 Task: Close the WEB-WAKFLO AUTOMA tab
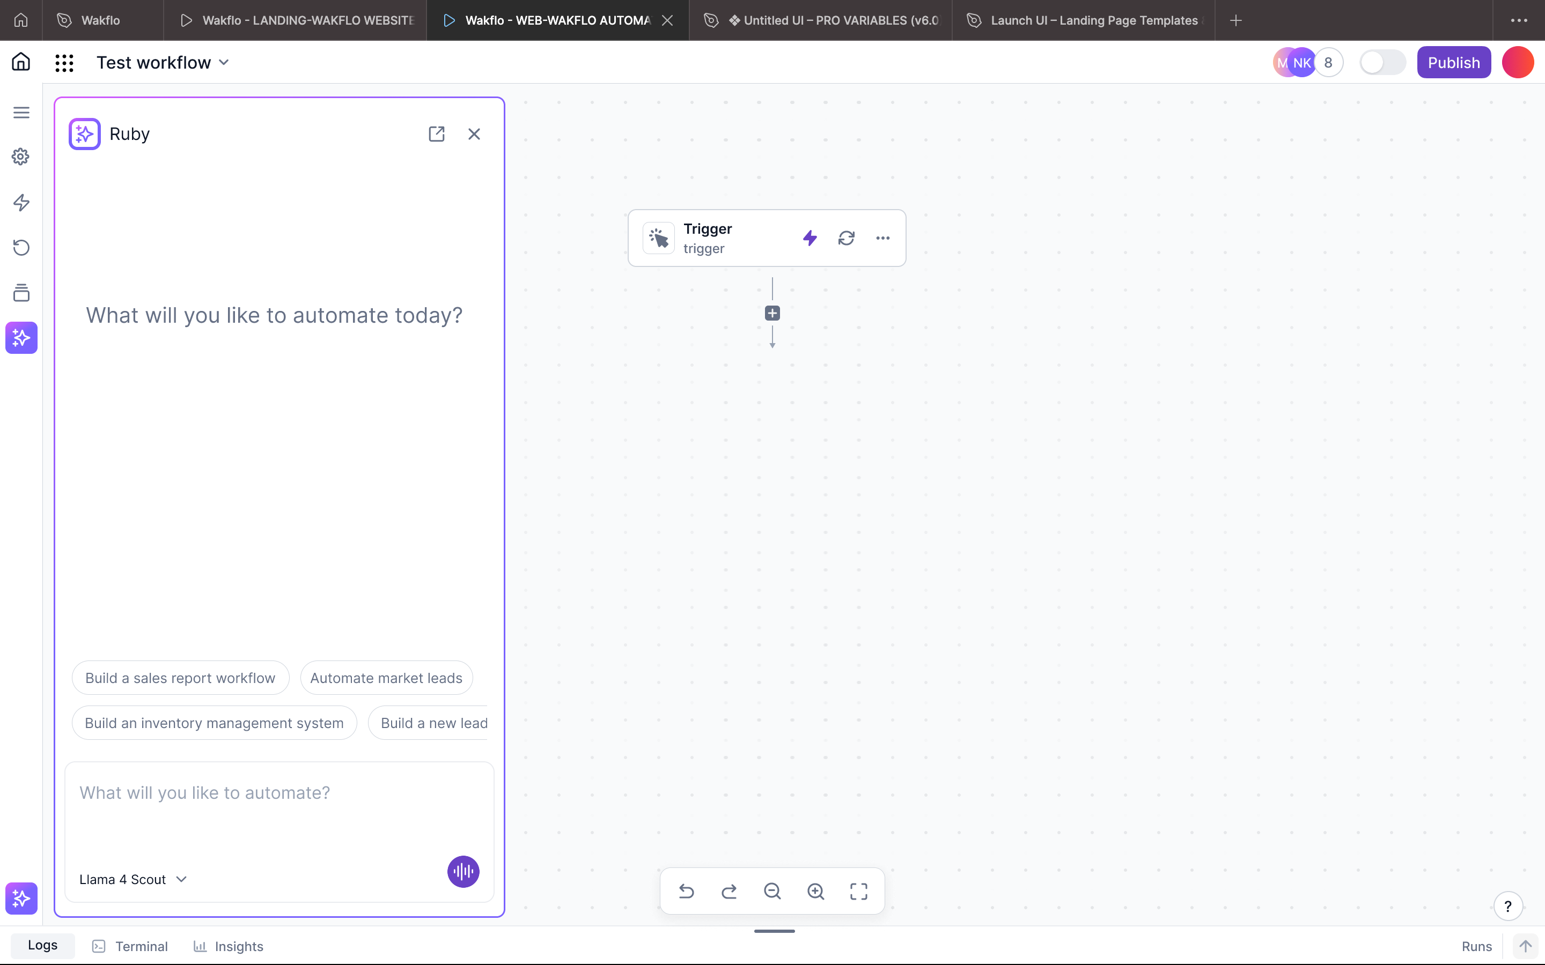pos(668,20)
